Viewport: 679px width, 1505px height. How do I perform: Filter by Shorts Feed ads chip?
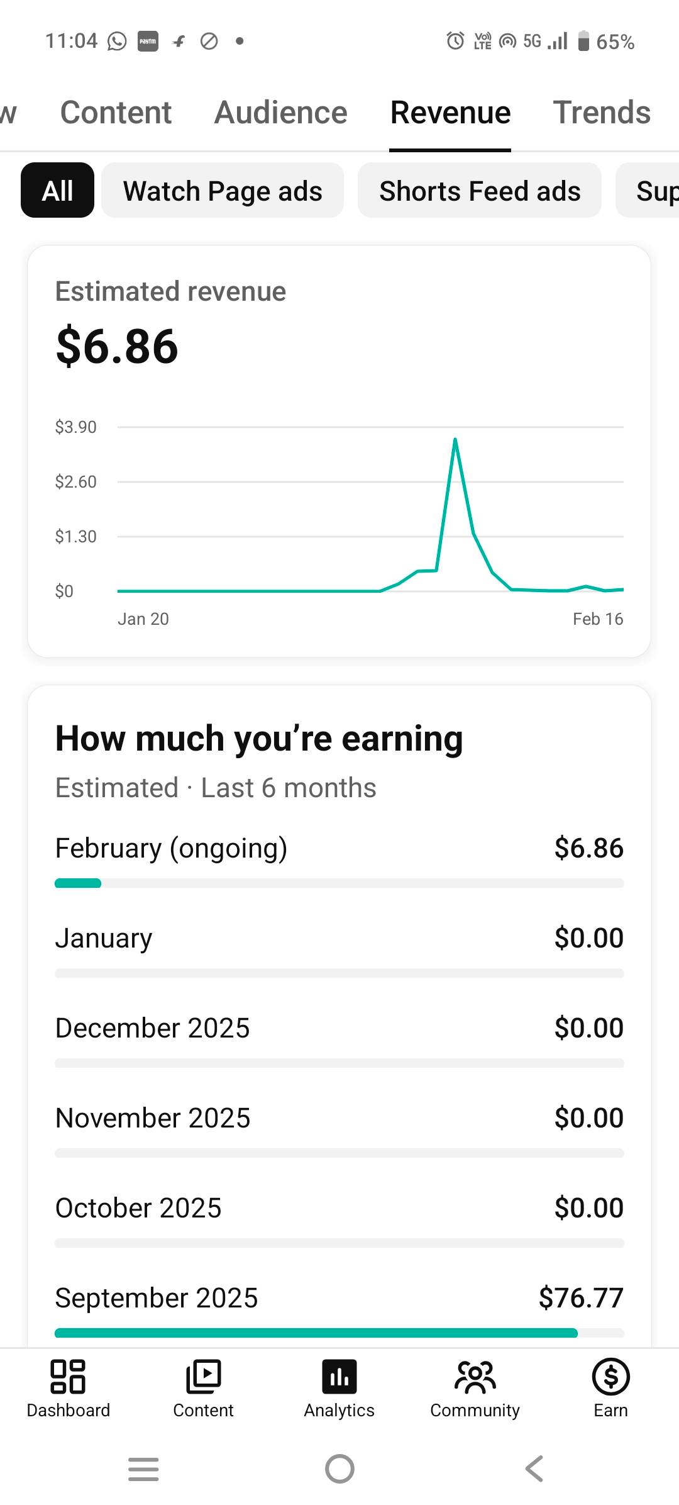coord(480,191)
